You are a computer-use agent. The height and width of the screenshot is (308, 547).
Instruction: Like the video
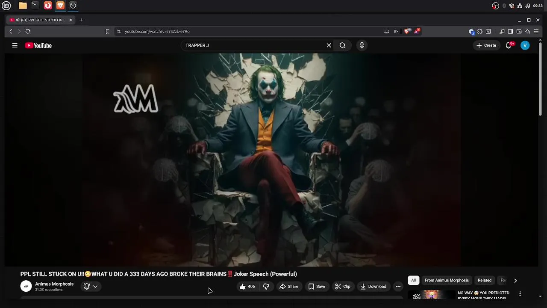[x=247, y=287]
